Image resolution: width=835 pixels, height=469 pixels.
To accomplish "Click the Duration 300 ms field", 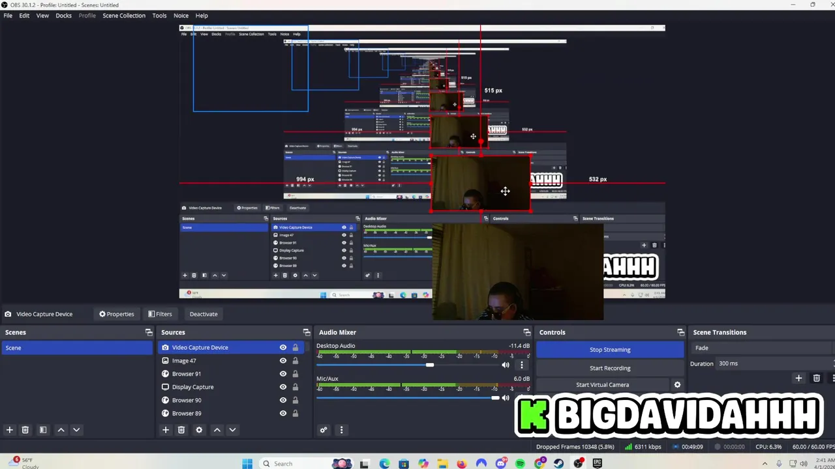I will pyautogui.click(x=775, y=363).
